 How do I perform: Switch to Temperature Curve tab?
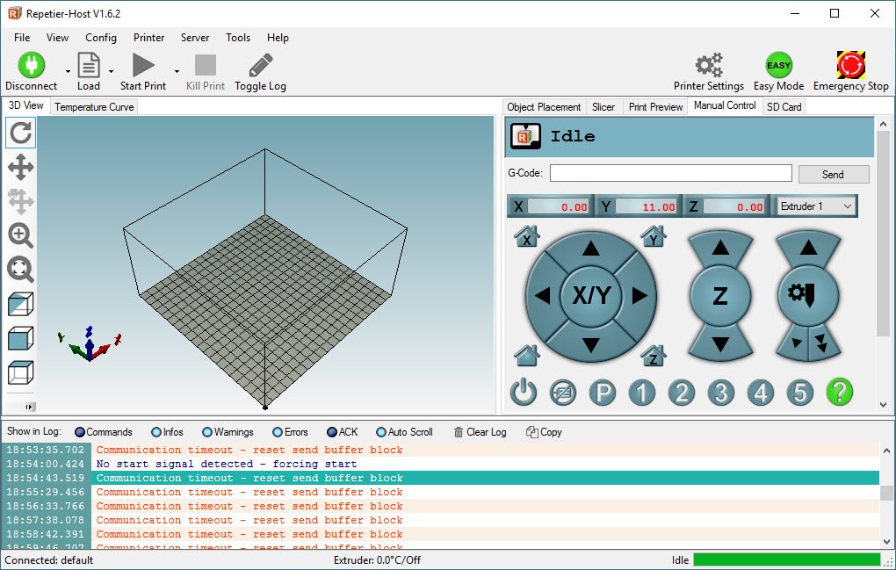94,107
